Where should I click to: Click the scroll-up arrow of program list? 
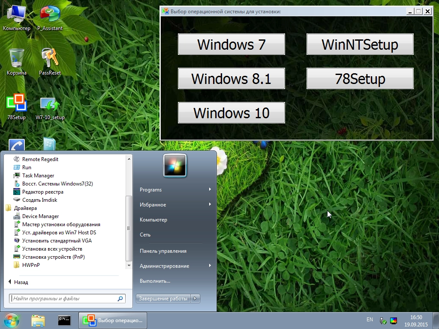point(129,159)
